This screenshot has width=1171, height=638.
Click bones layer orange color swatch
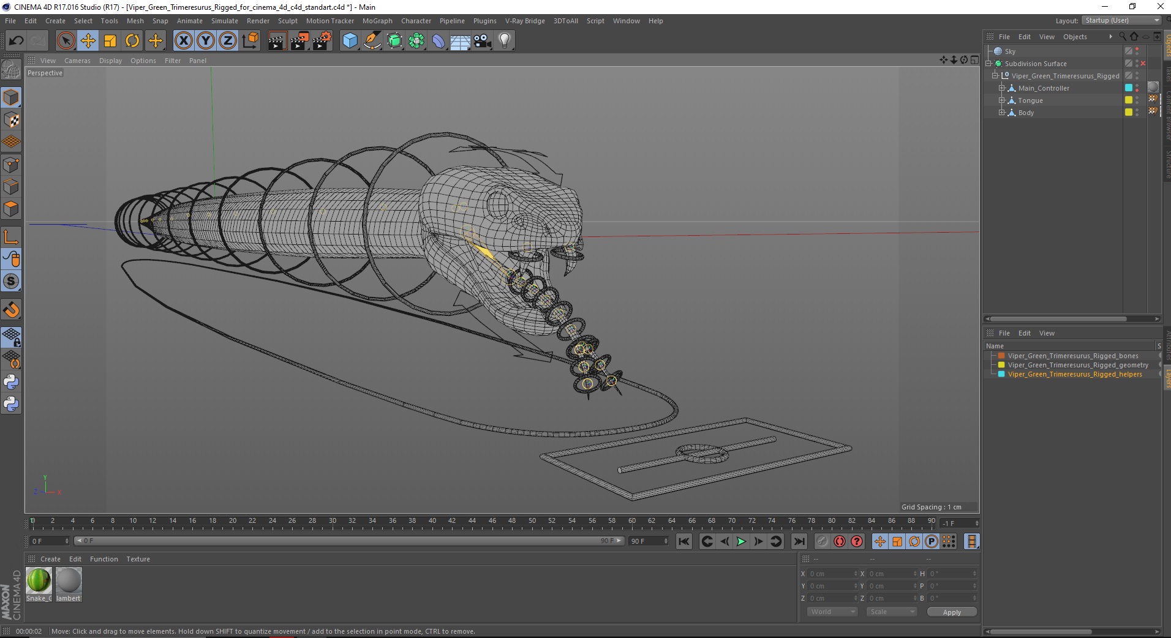[x=1001, y=356]
